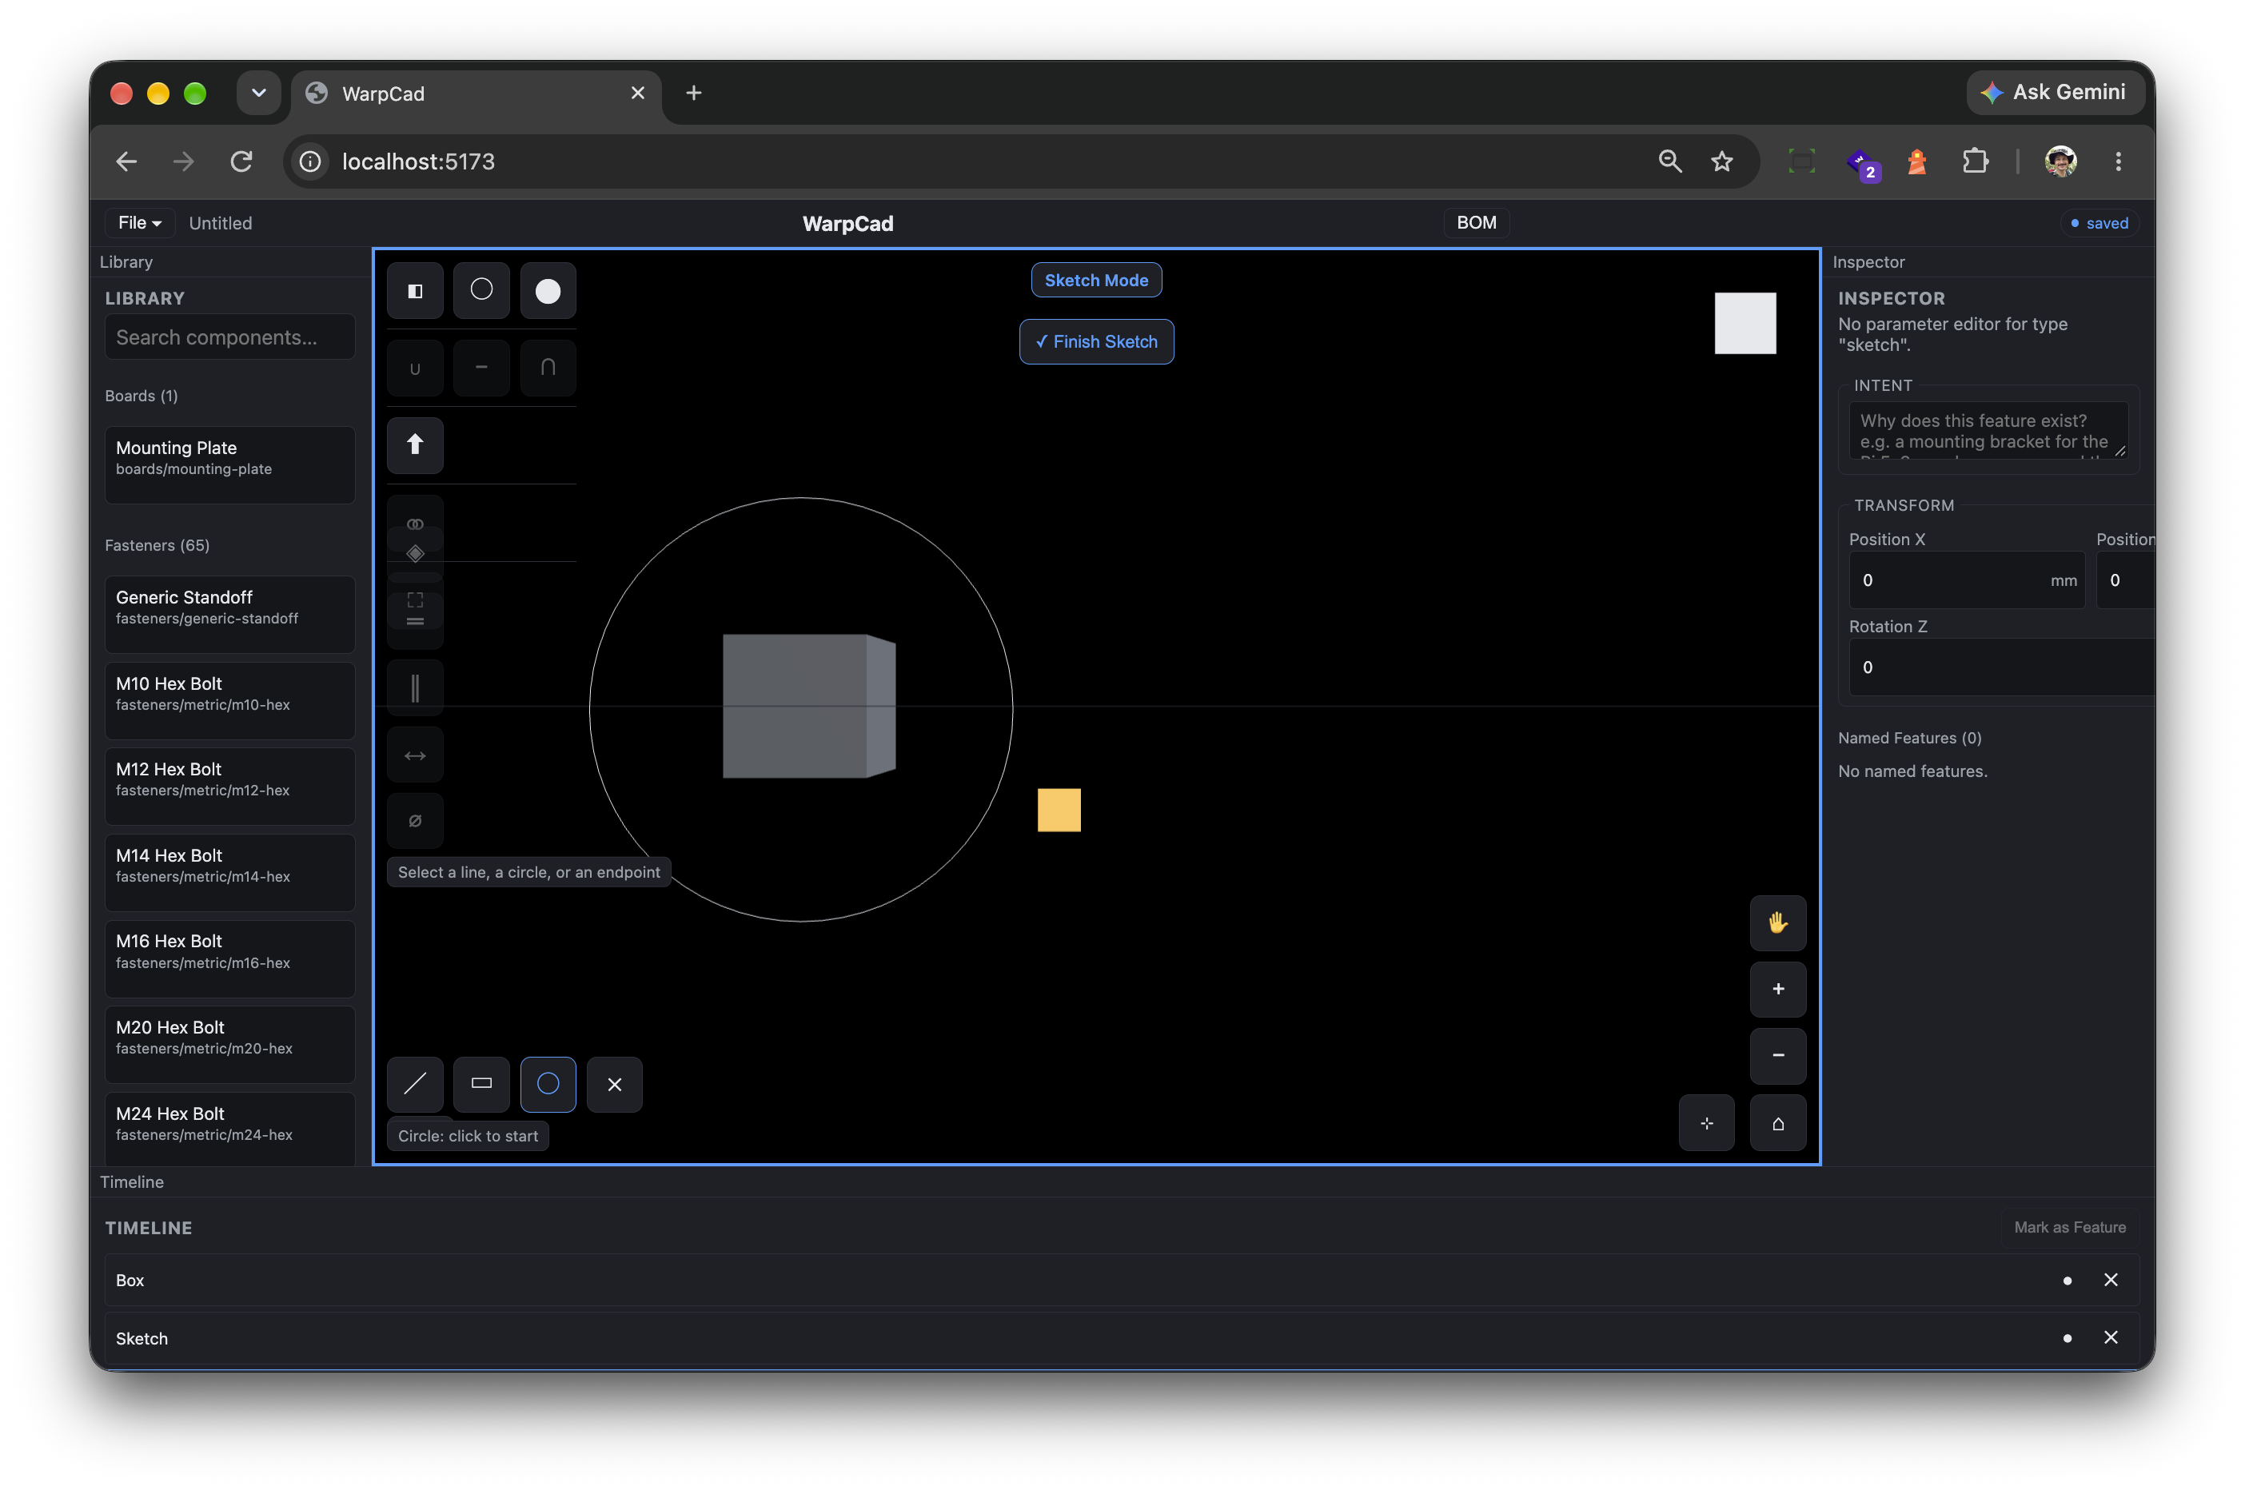The width and height of the screenshot is (2245, 1490).
Task: Click the crosshair fit-view button
Action: click(1706, 1123)
